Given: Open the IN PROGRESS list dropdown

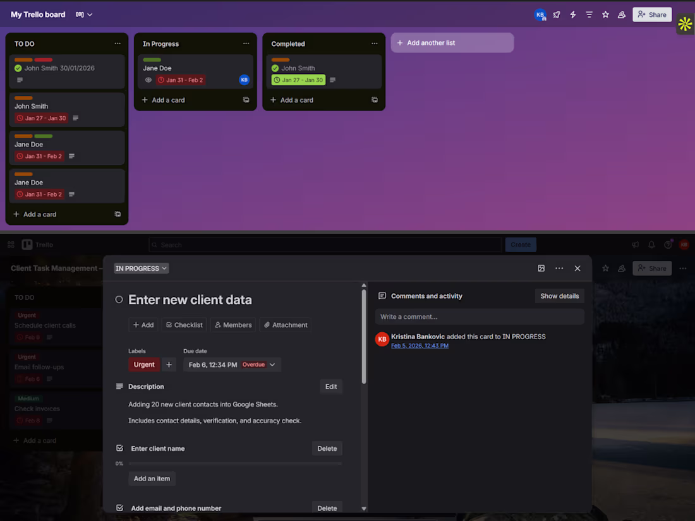Looking at the screenshot, I should 140,268.
